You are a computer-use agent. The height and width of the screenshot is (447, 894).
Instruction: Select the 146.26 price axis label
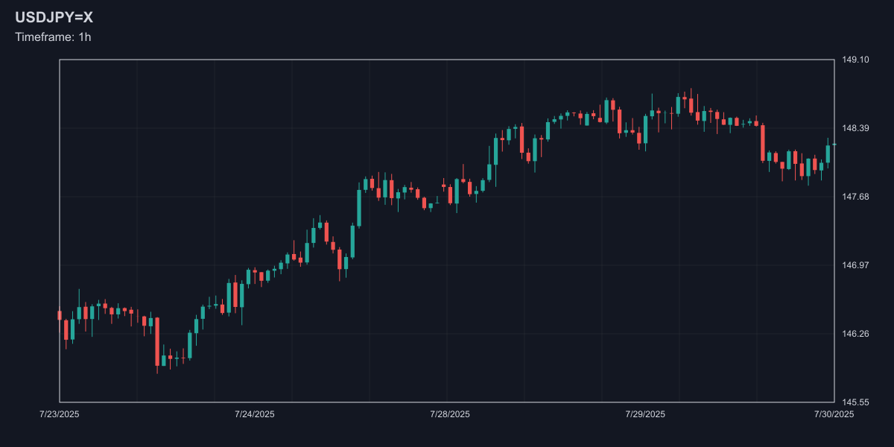pos(855,334)
